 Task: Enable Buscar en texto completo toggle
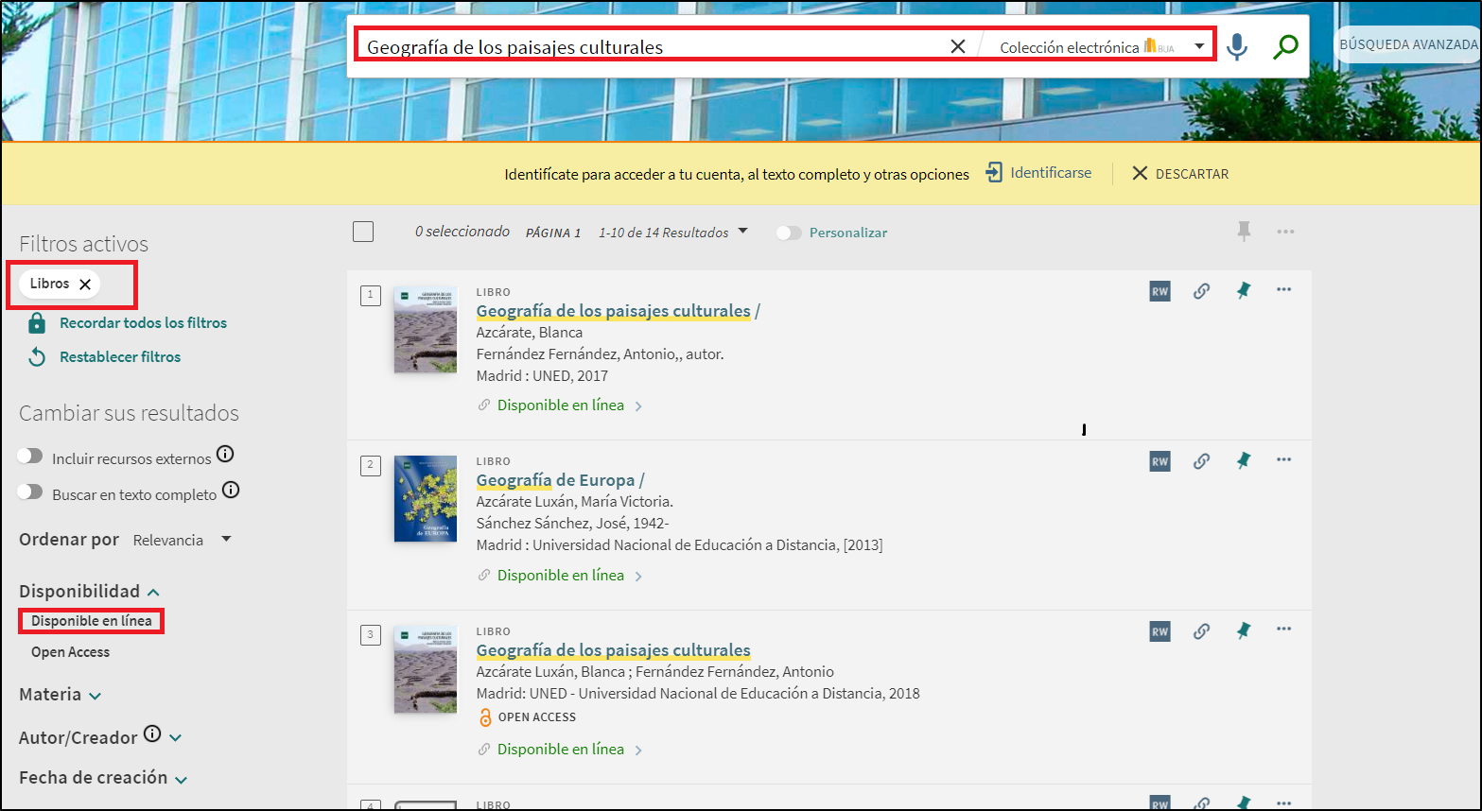tap(30, 492)
